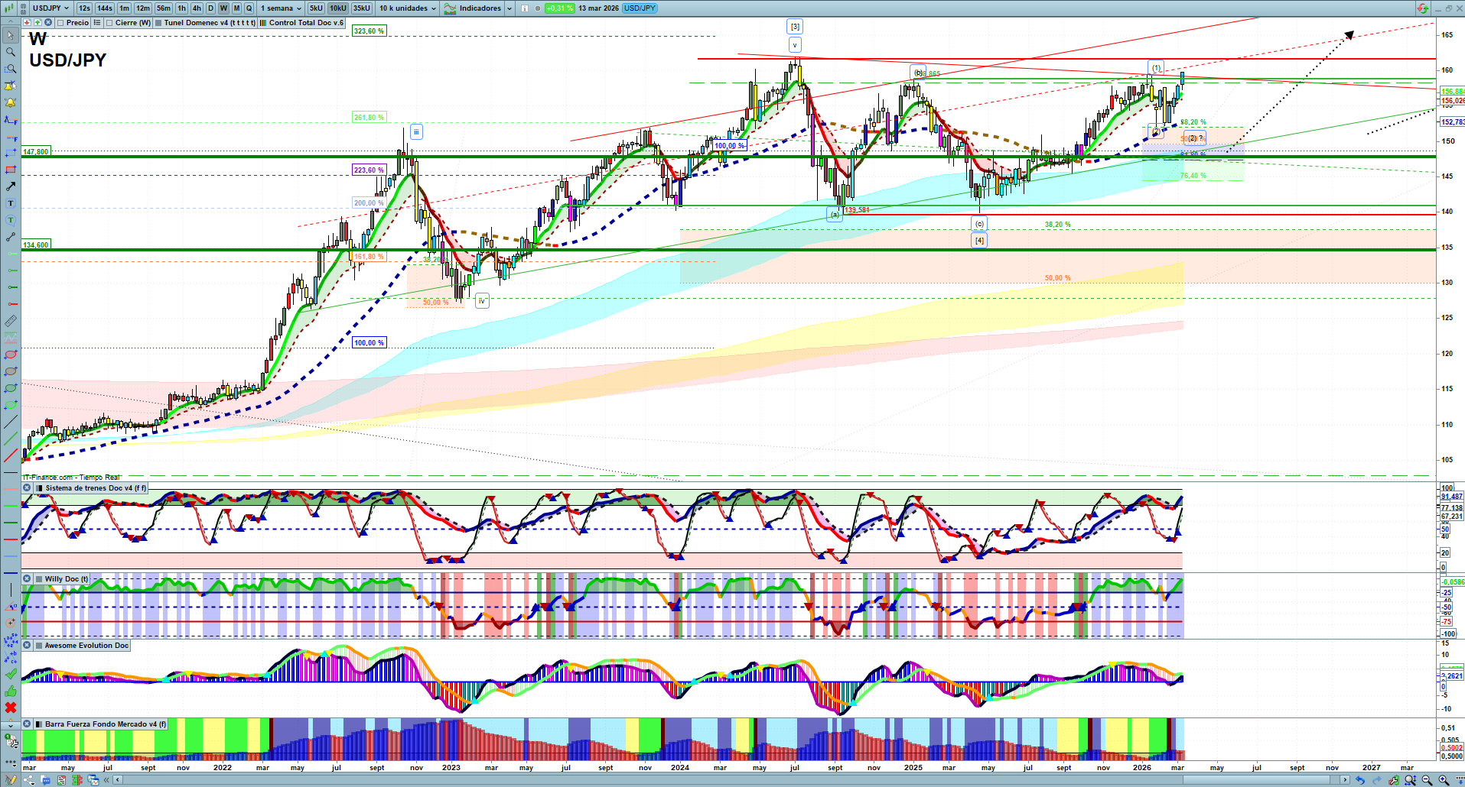Switch to the D daily timeframe
The height and width of the screenshot is (787, 1465).
(210, 8)
